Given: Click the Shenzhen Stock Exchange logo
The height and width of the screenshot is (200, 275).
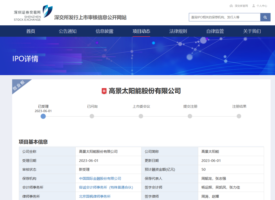Looking at the screenshot, I should click(x=33, y=13).
